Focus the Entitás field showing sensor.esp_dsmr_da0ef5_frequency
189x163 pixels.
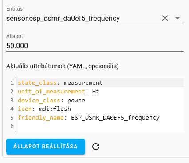coord(83,19)
